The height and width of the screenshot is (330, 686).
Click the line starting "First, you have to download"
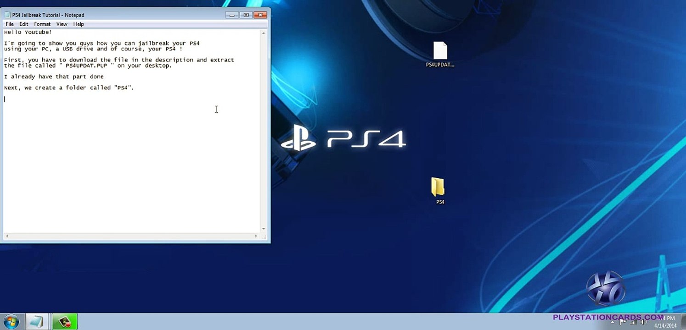tap(119, 60)
